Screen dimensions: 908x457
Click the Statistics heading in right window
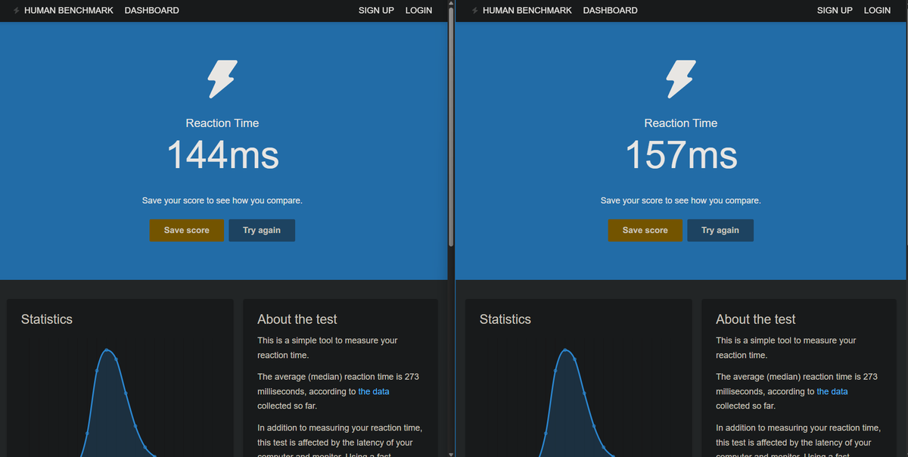tap(505, 319)
